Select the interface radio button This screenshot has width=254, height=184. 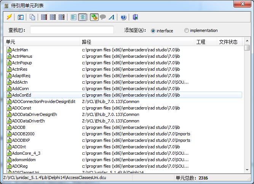coord(153,31)
